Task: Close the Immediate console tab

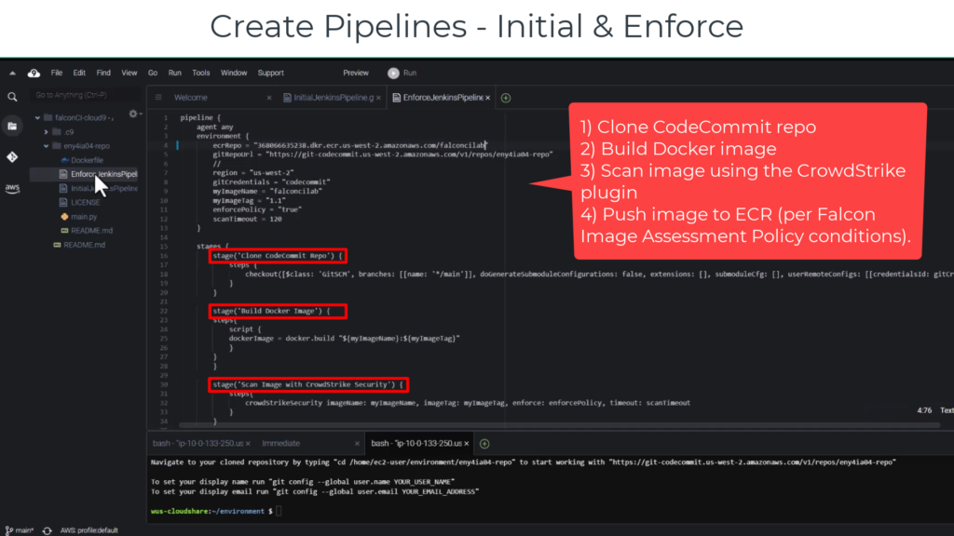Action: [x=357, y=444]
